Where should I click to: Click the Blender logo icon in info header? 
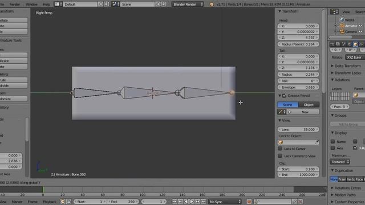(x=212, y=4)
